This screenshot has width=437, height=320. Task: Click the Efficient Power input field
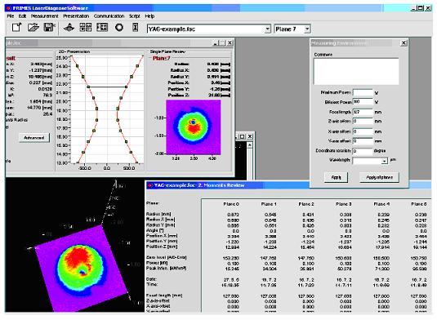[363, 102]
